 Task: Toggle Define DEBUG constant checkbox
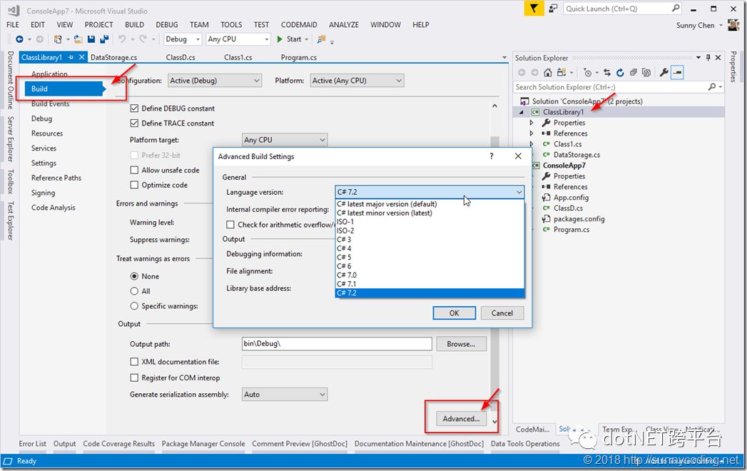coord(134,108)
